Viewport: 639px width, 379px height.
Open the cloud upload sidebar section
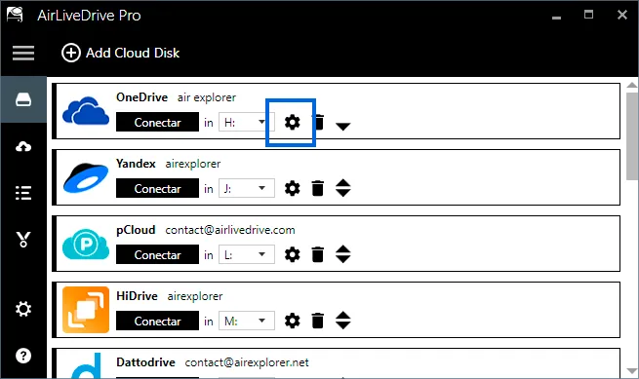point(23,146)
